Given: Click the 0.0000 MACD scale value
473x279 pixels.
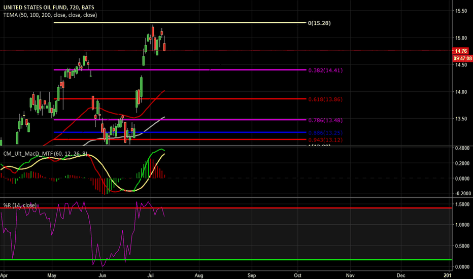Looking at the screenshot, I should pos(462,179).
